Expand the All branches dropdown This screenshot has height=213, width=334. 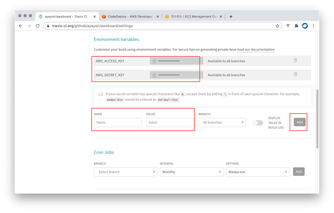click(x=222, y=122)
